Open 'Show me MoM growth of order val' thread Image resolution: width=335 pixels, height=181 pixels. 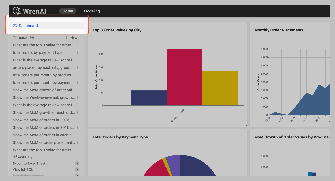coord(44,90)
